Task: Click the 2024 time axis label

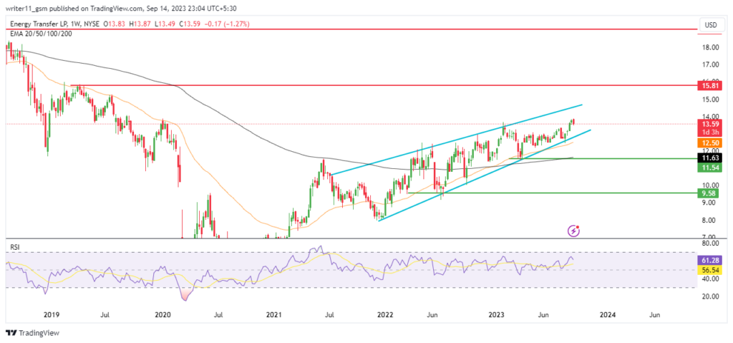Action: 607,315
